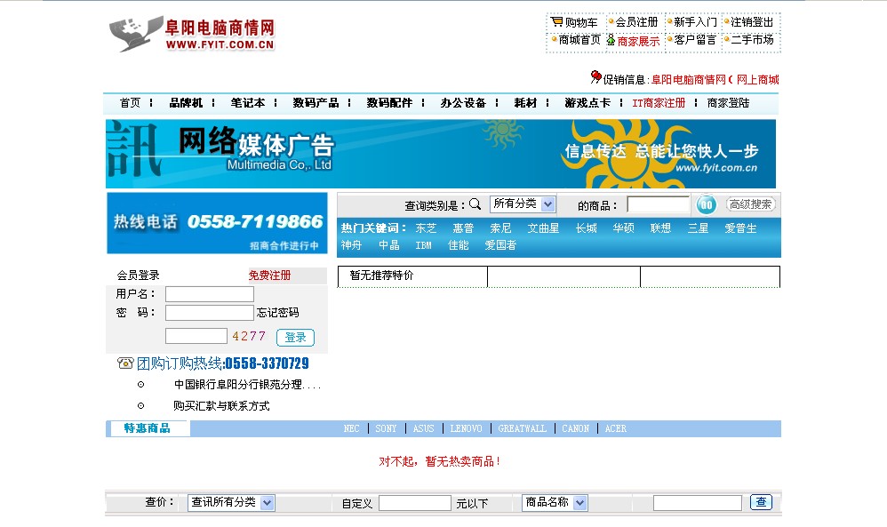Screen dimensions: 887x527
Task: Focus the captcha code input field
Action: click(196, 336)
